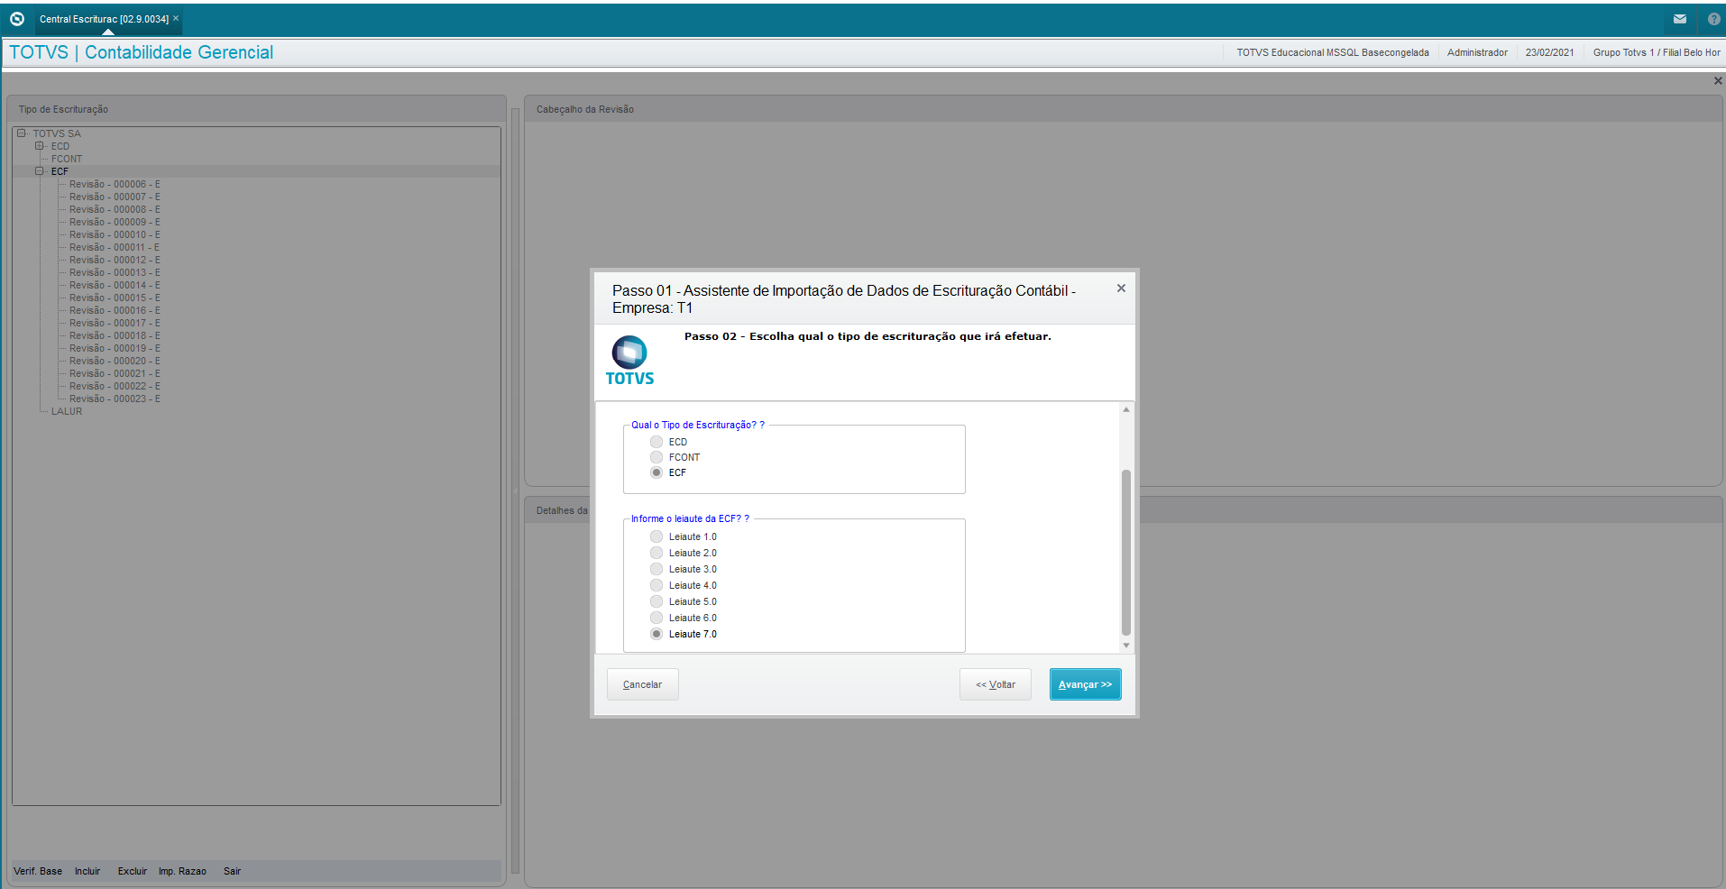Click Verif. Base in bottom menu
Image resolution: width=1726 pixels, height=889 pixels.
point(38,871)
